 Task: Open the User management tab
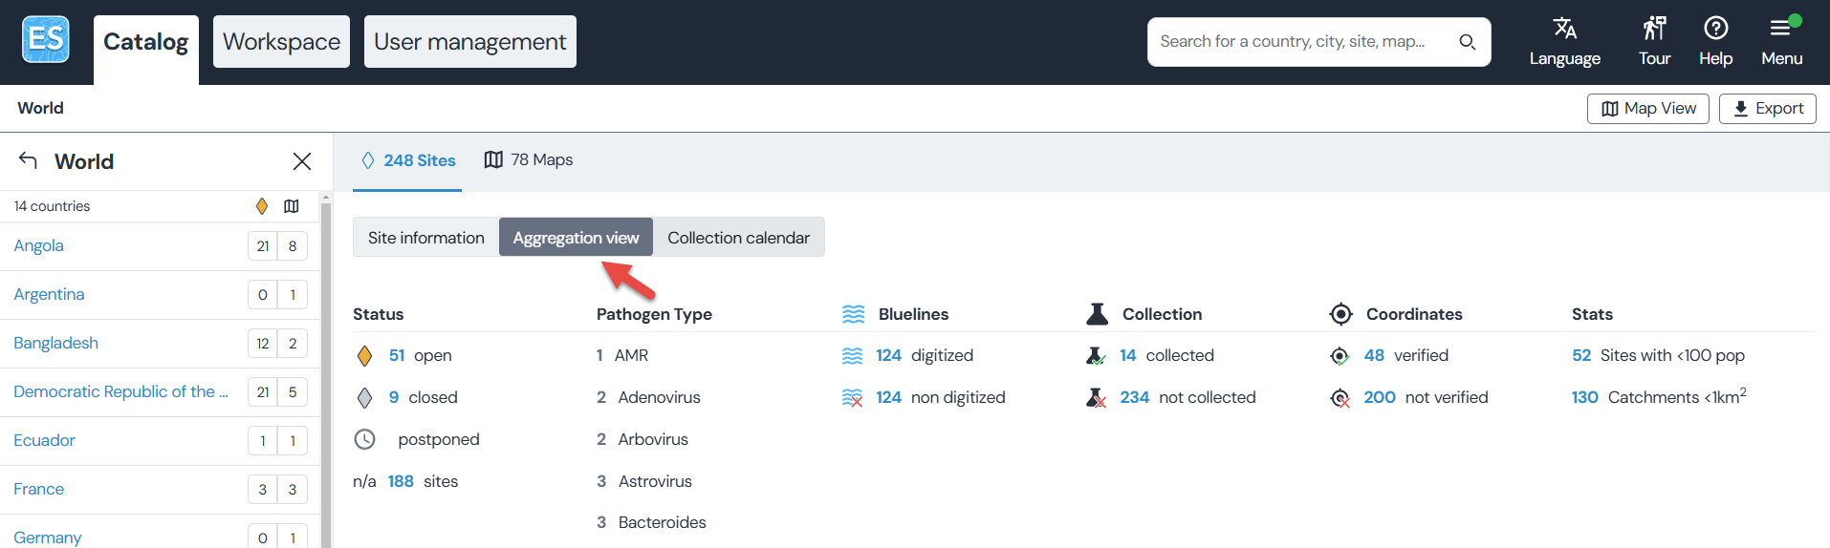(x=469, y=42)
